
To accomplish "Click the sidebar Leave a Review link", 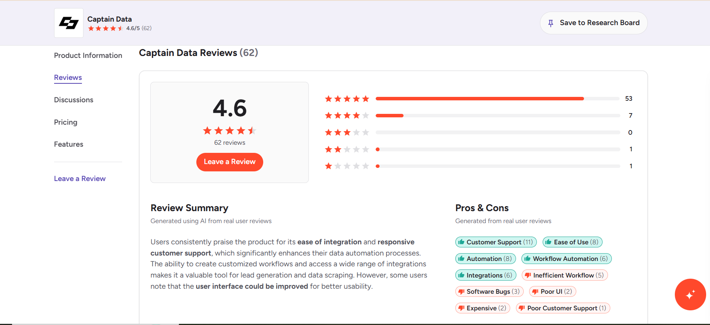I will tap(80, 179).
